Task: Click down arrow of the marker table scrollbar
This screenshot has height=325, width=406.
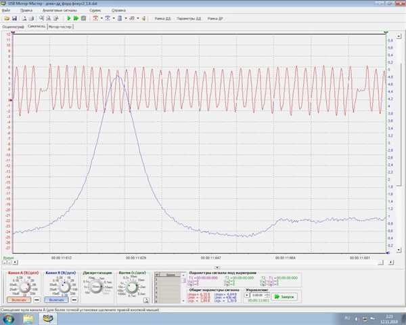Action: click(x=183, y=301)
